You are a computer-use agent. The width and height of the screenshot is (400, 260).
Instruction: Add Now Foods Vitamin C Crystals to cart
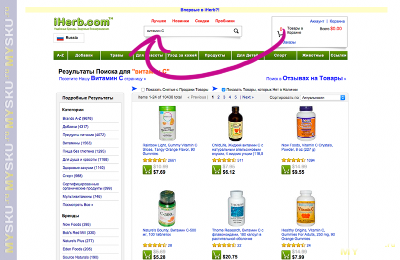285,170
